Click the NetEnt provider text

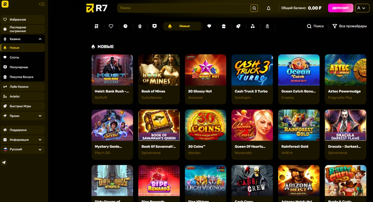pyautogui.click(x=287, y=153)
